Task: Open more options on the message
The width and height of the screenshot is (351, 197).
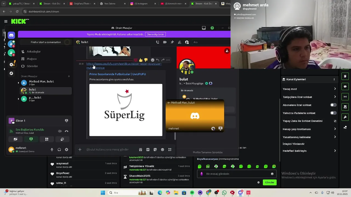Action: click(168, 60)
